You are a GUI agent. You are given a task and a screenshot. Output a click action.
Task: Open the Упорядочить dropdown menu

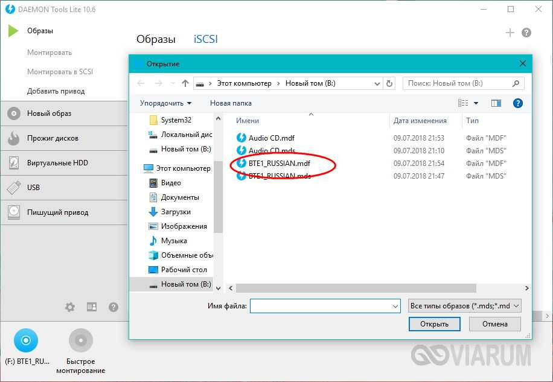point(166,103)
